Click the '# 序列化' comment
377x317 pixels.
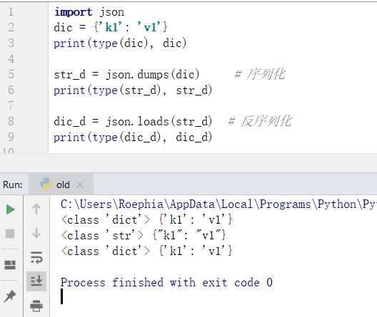point(260,74)
